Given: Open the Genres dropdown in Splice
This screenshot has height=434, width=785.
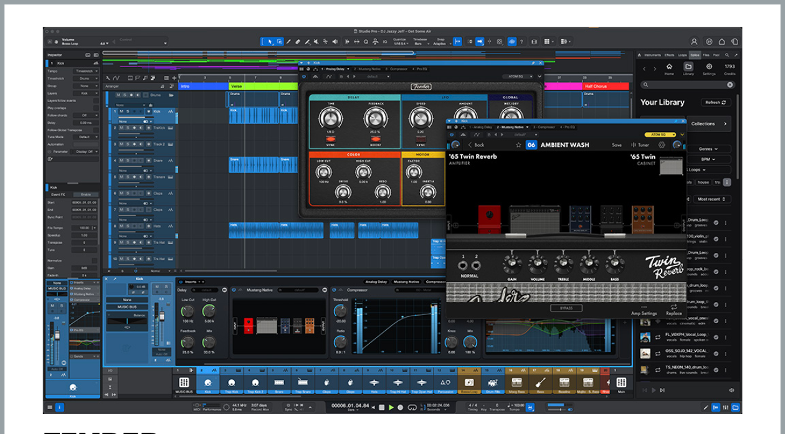Looking at the screenshot, I should click(708, 149).
